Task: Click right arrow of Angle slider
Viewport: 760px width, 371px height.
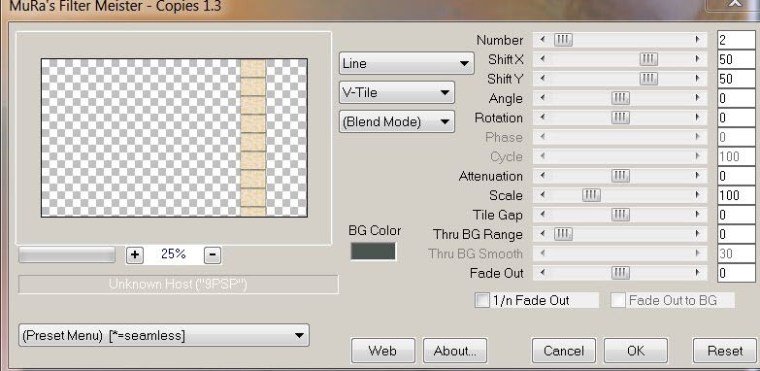Action: coord(698,98)
